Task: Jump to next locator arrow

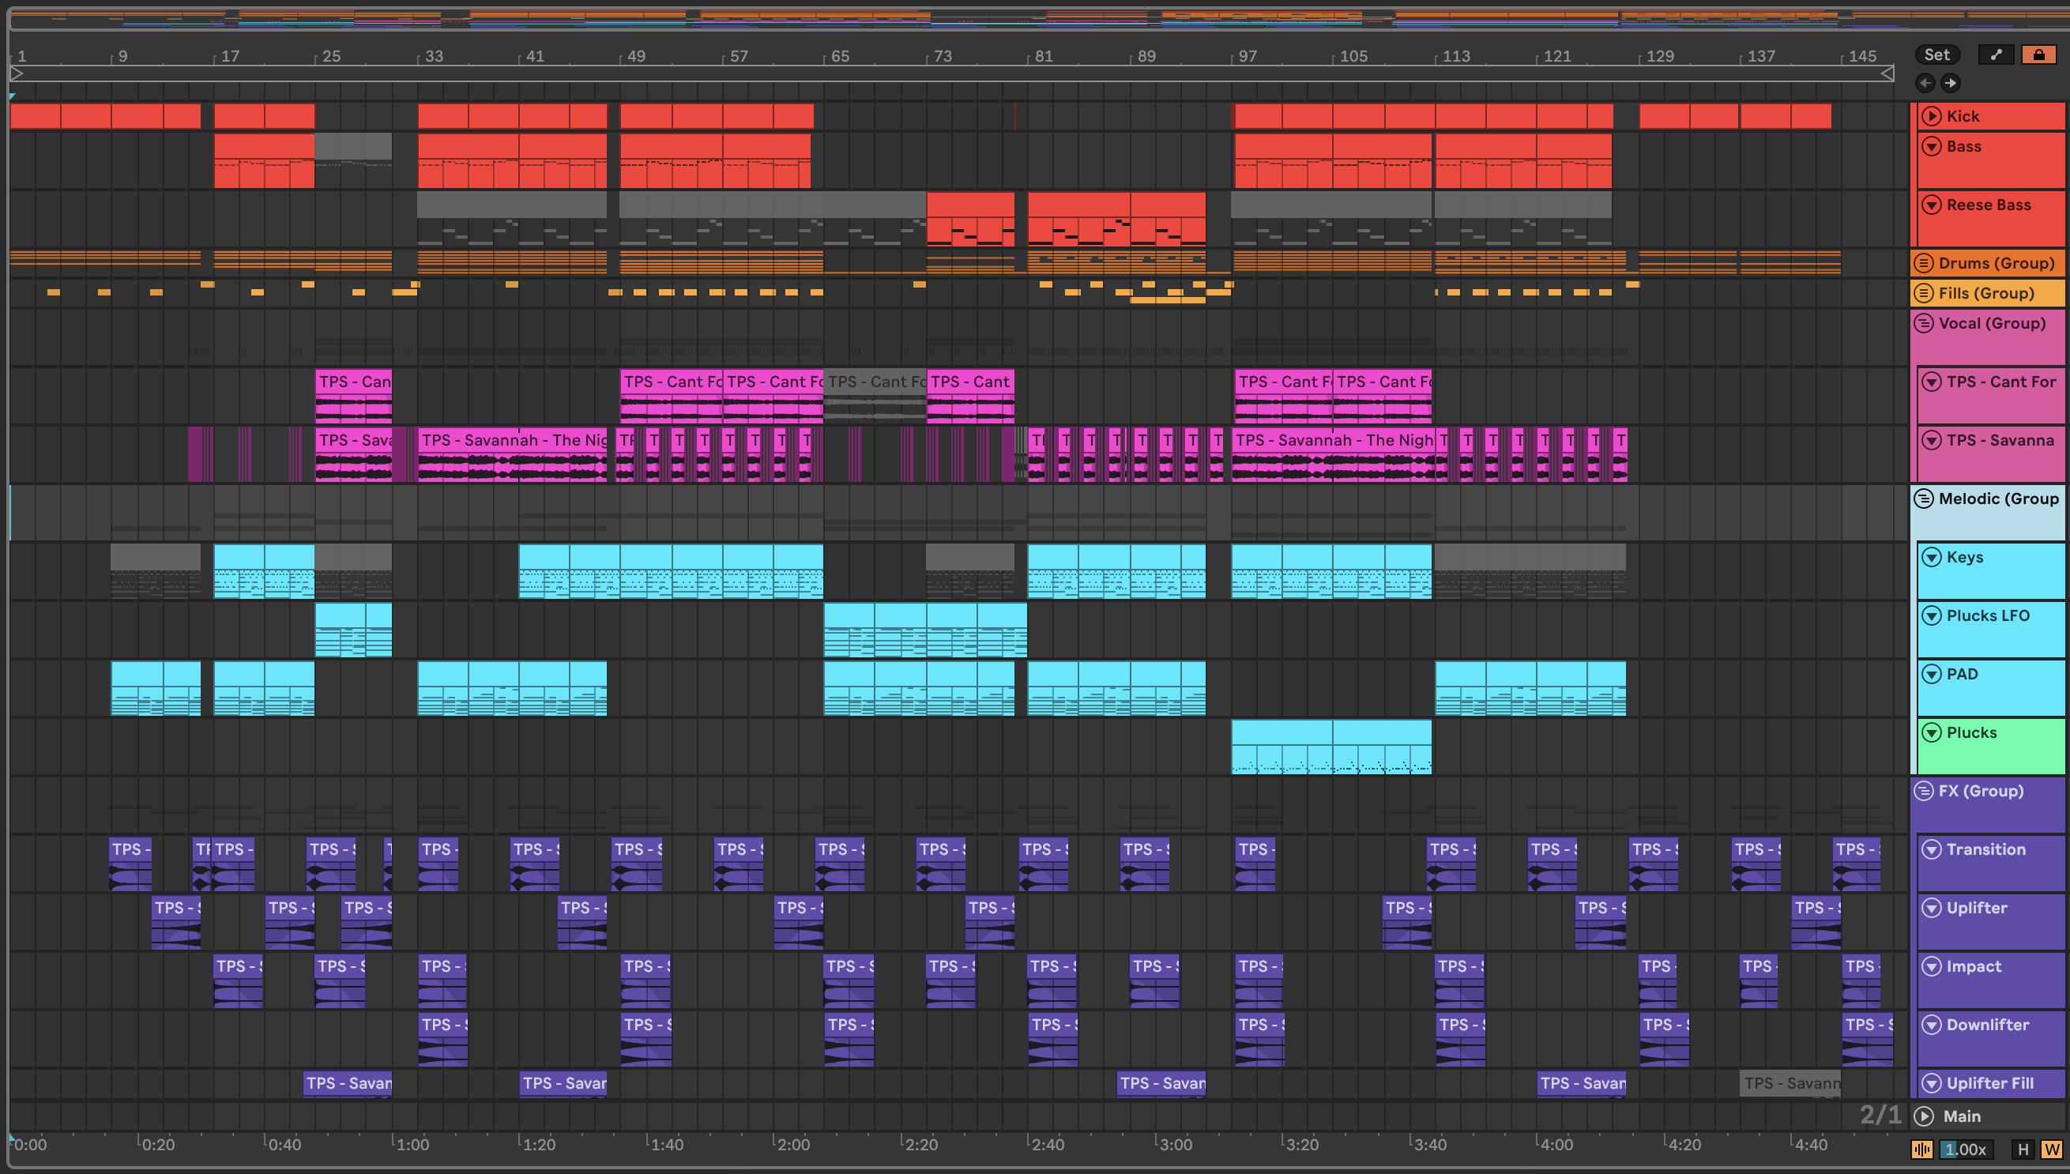Action: pyautogui.click(x=1951, y=83)
